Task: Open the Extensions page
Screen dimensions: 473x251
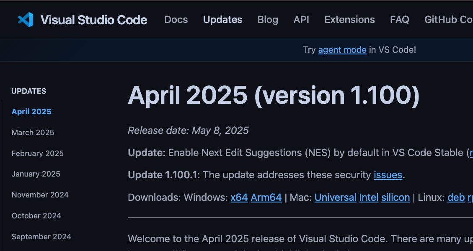Action: coord(349,19)
